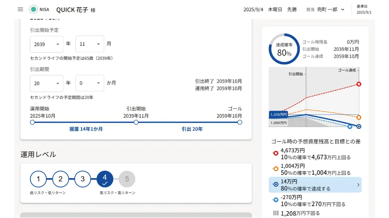Click the 据置 14年1か月 label
Image resolution: width=389 pixels, height=218 pixels.
tap(86, 129)
